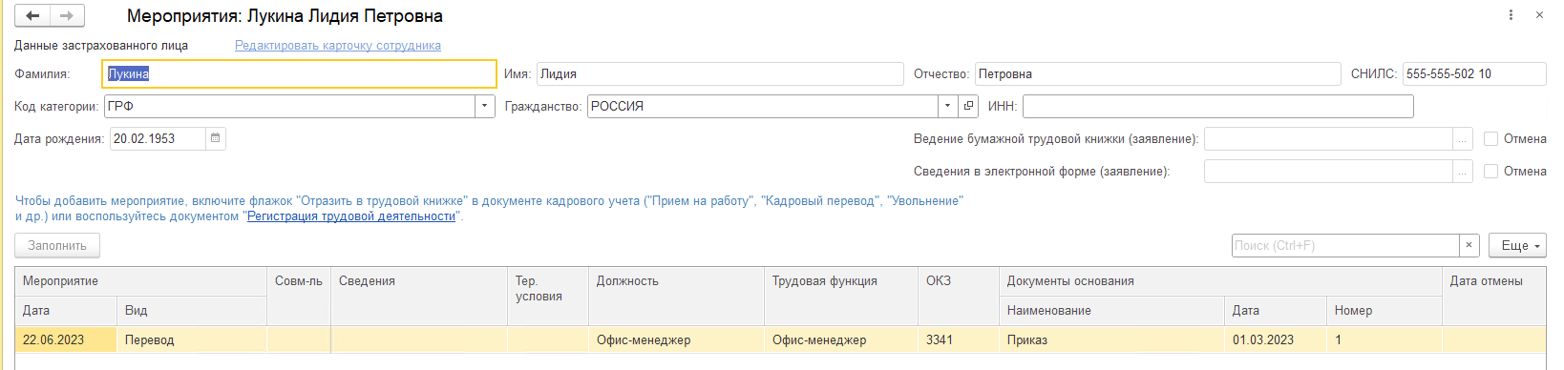Viewport: 1564px width, 370px height.
Task: Open Регистрация трудовой деятельности link
Action: point(351,216)
